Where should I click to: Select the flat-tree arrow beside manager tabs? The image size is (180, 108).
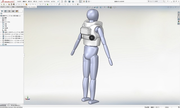point(23,11)
